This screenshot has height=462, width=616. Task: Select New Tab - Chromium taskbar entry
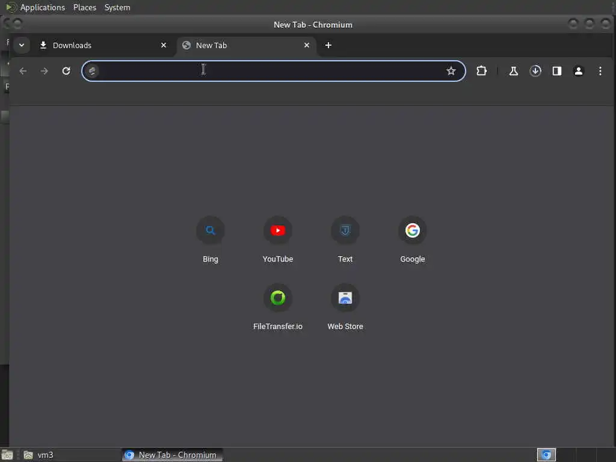(172, 455)
